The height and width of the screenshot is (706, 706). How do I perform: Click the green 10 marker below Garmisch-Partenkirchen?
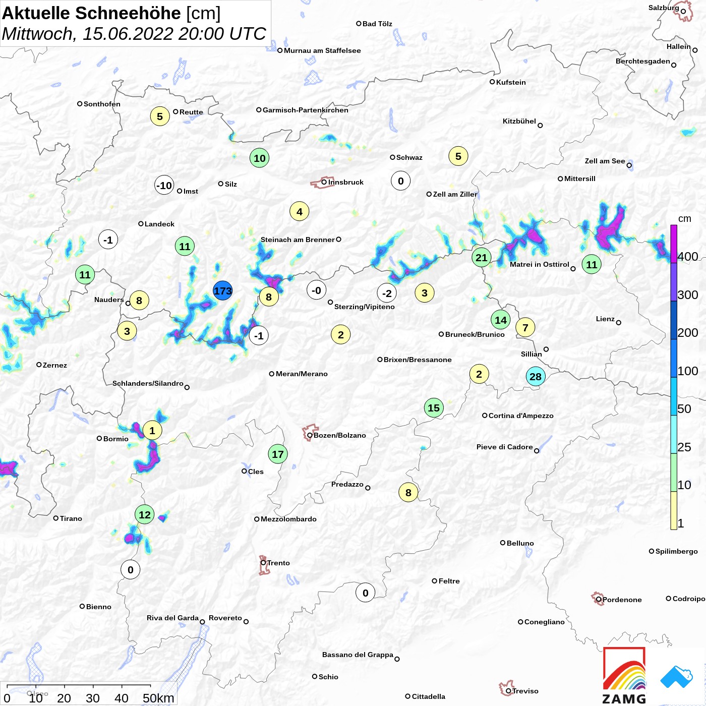260,158
